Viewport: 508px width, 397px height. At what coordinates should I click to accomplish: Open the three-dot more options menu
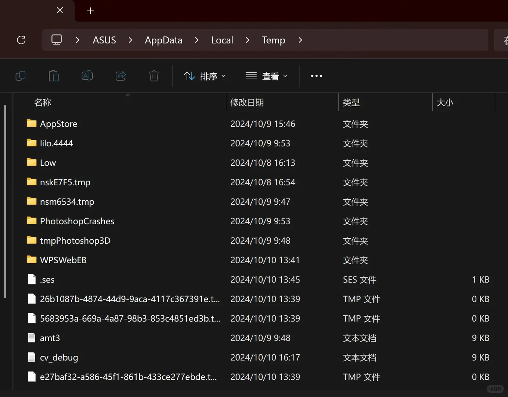(x=316, y=76)
